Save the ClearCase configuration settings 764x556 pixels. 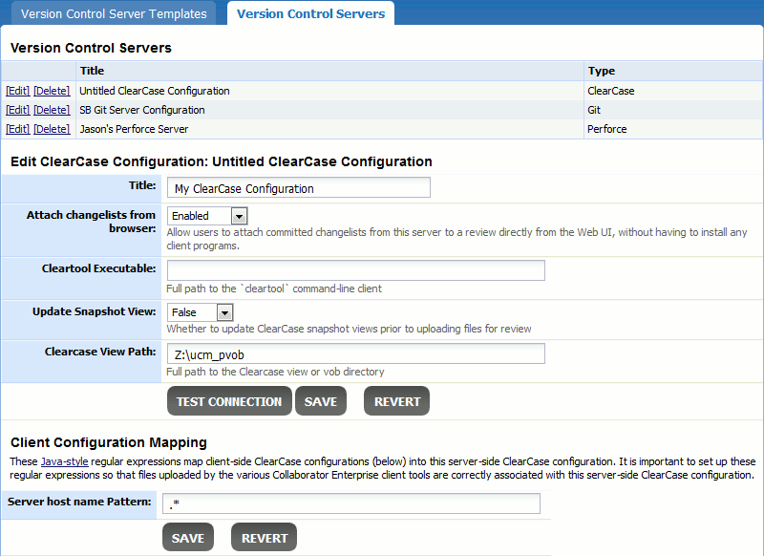pyautogui.click(x=321, y=401)
